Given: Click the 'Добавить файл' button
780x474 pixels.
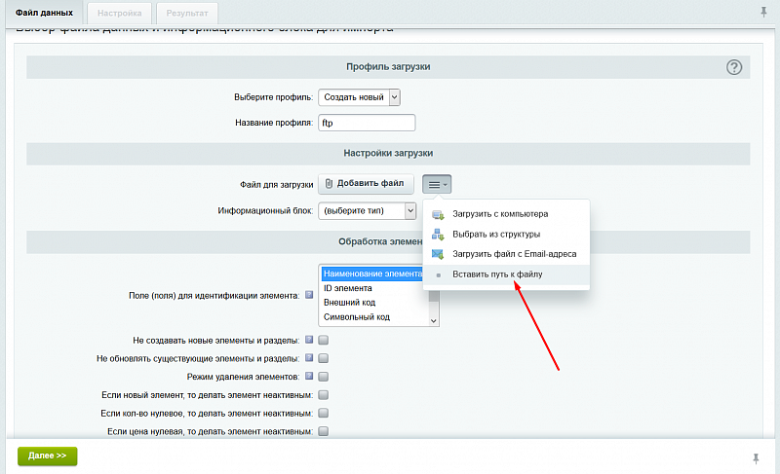Looking at the screenshot, I should click(x=367, y=184).
